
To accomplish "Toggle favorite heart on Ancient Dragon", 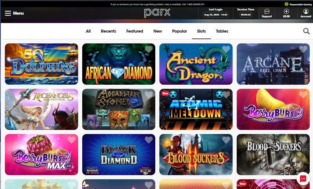I will pos(226,49).
